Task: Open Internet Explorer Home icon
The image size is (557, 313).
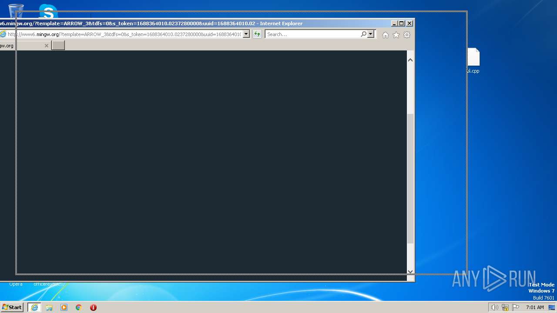Action: click(x=385, y=35)
